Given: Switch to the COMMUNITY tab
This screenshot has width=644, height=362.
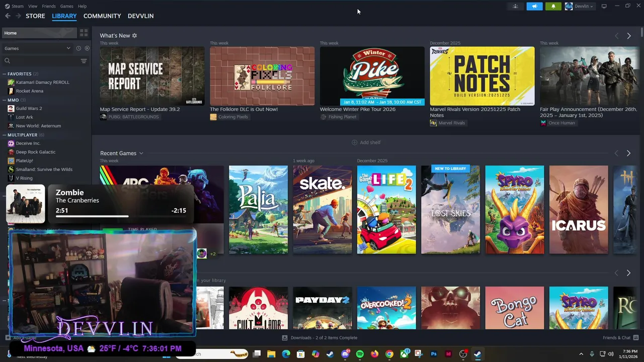Looking at the screenshot, I should (102, 16).
